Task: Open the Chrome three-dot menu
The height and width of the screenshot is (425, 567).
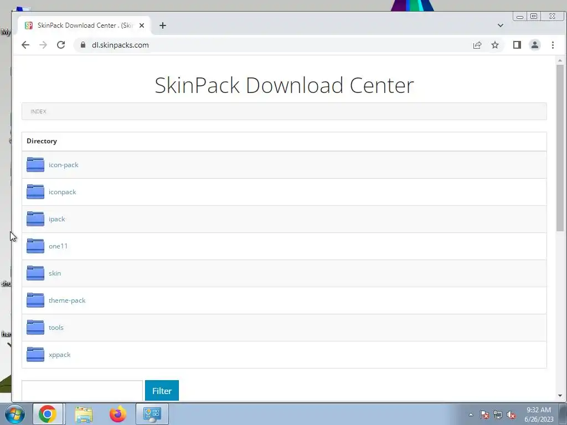Action: (553, 45)
